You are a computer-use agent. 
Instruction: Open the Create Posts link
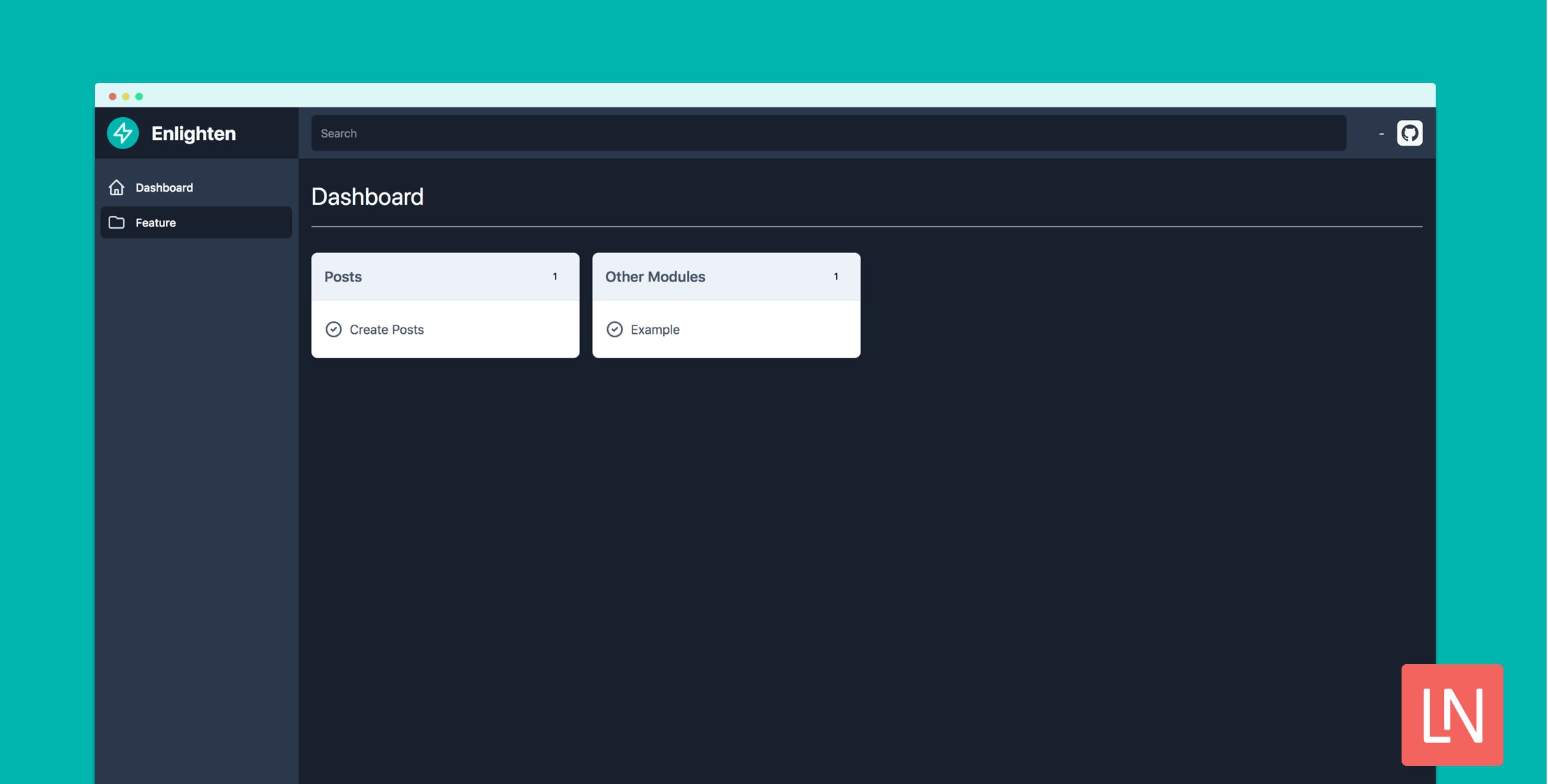[386, 330]
